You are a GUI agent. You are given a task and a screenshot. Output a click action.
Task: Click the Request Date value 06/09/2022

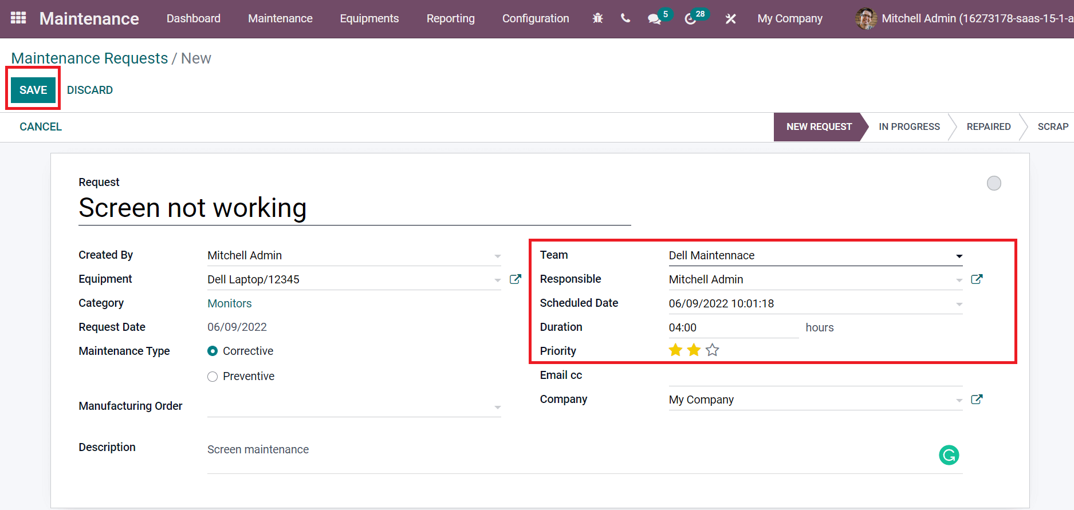(237, 327)
